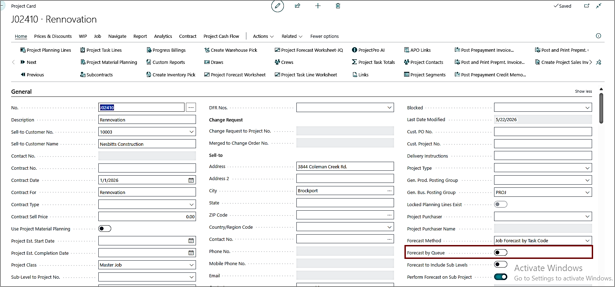Open Project Est. Start Date calendar
Image resolution: width=615 pixels, height=287 pixels.
click(191, 240)
